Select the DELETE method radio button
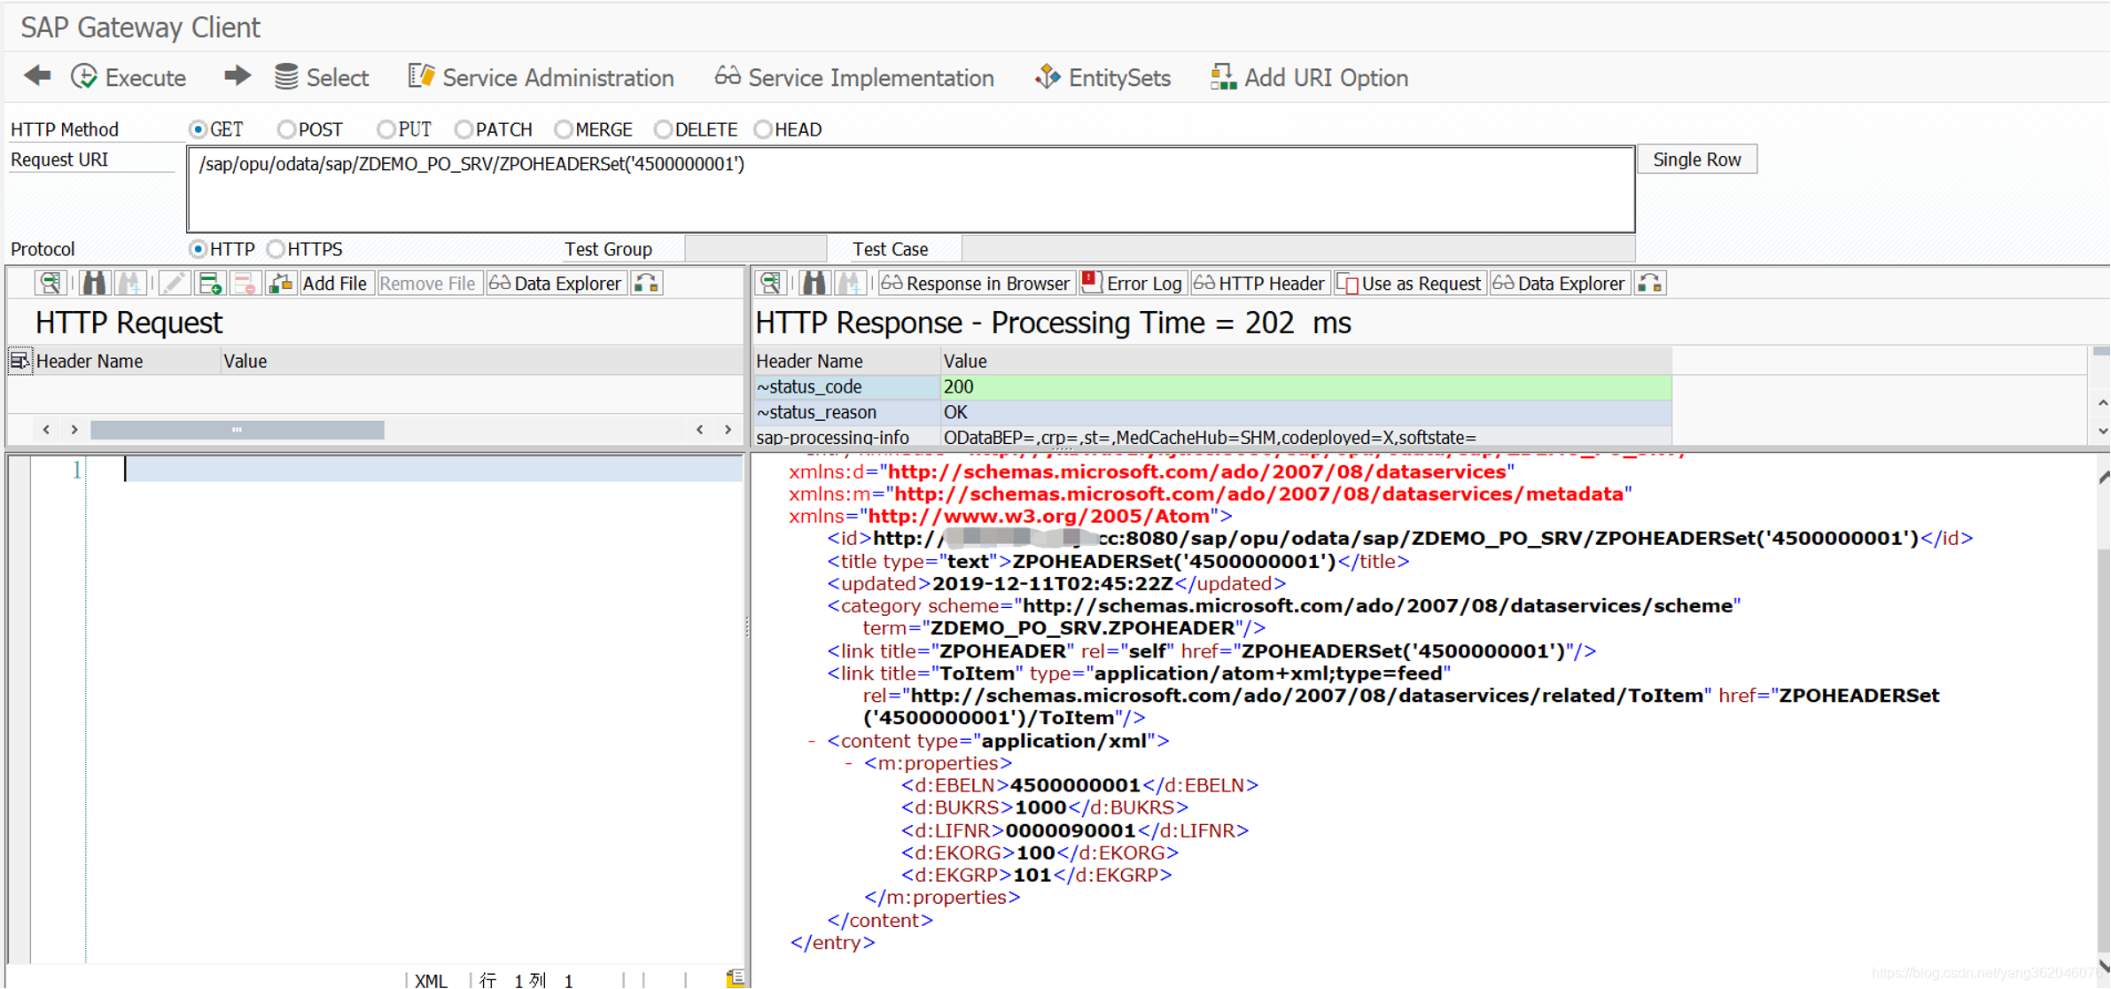Screen dimensions: 2111x989 pos(663,129)
